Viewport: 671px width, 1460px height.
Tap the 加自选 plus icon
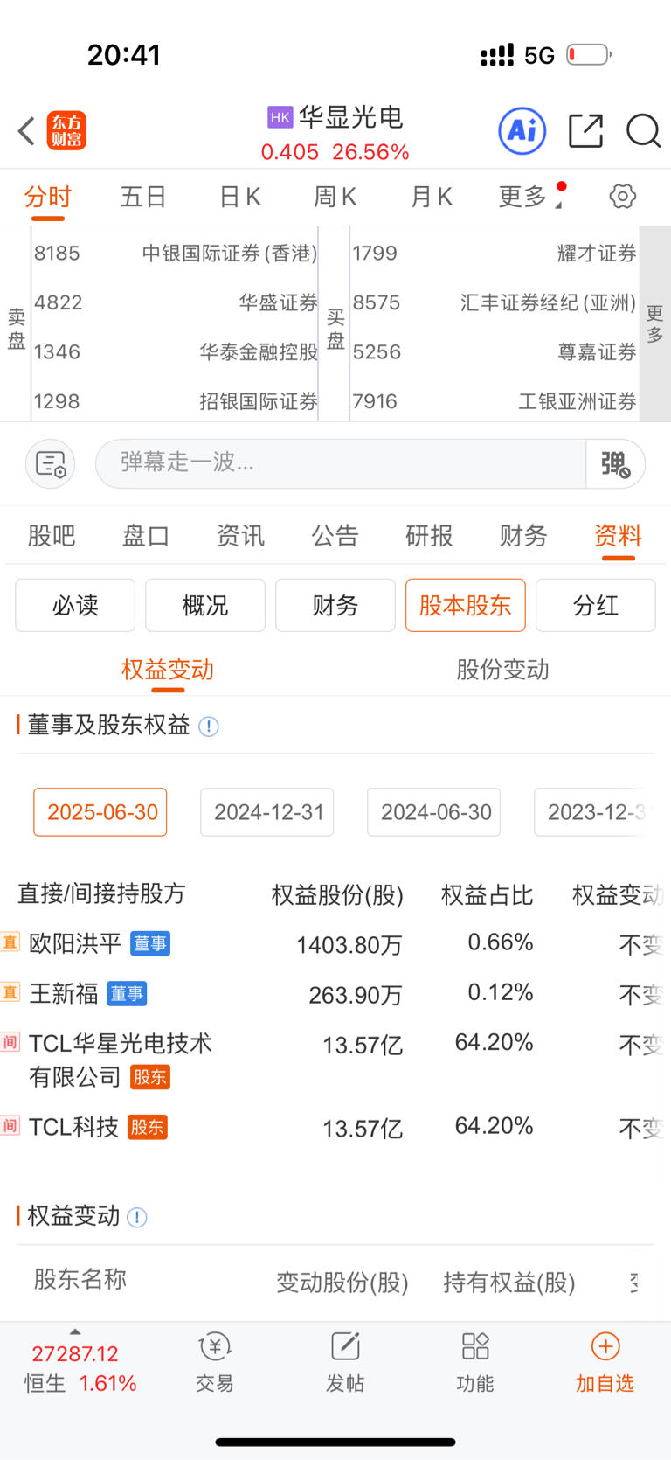[605, 1346]
